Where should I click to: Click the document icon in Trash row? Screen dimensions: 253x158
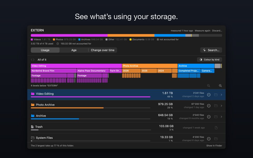click(x=216, y=128)
